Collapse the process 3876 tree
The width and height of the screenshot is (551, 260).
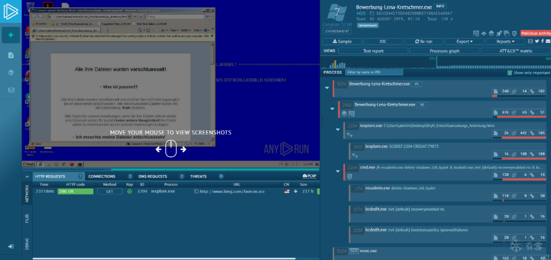coord(326,88)
